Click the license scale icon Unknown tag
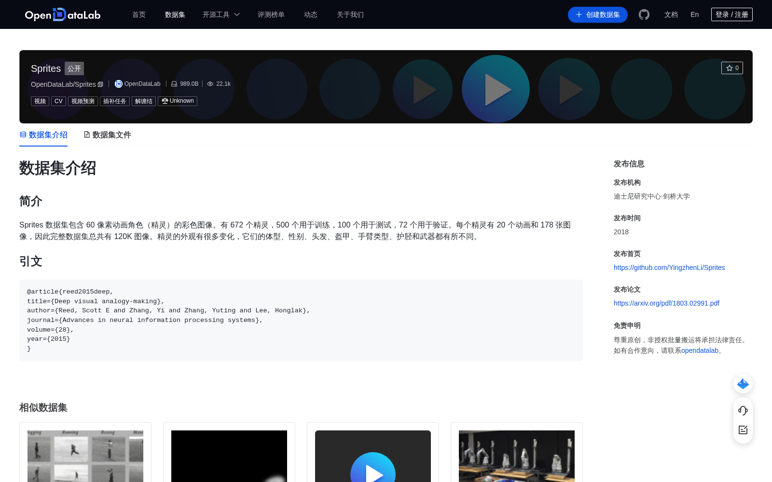Image resolution: width=772 pixels, height=482 pixels. (x=178, y=101)
